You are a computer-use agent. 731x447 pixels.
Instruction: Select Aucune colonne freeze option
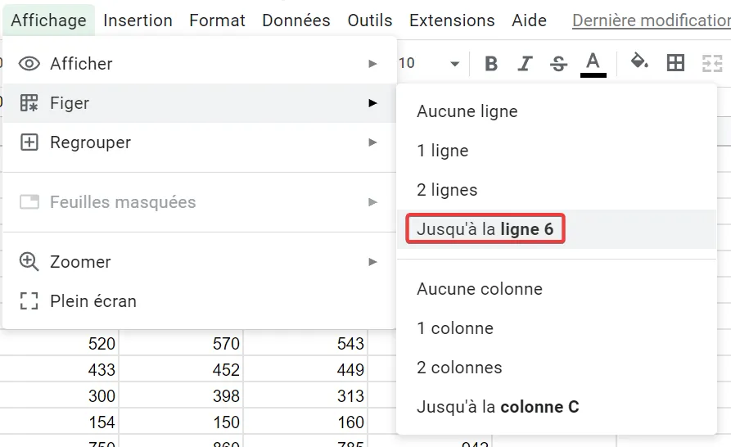point(557,289)
